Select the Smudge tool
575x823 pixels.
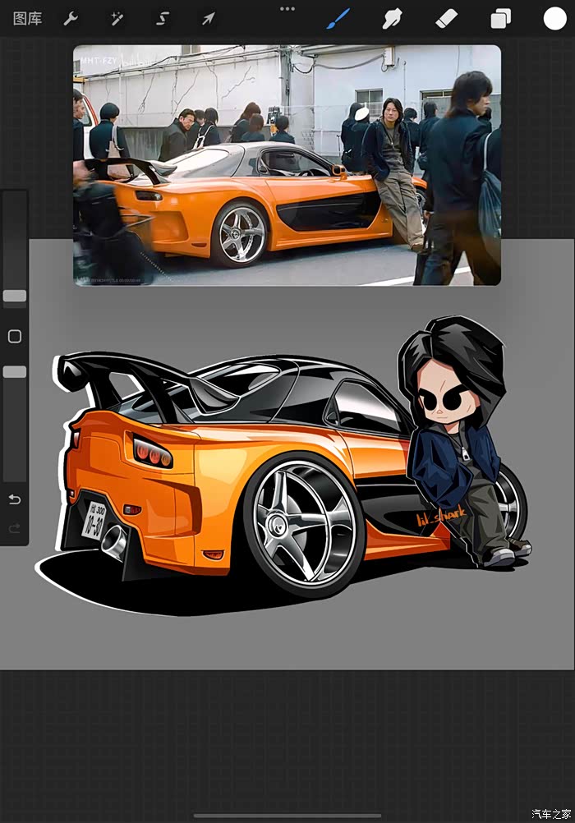pyautogui.click(x=392, y=20)
